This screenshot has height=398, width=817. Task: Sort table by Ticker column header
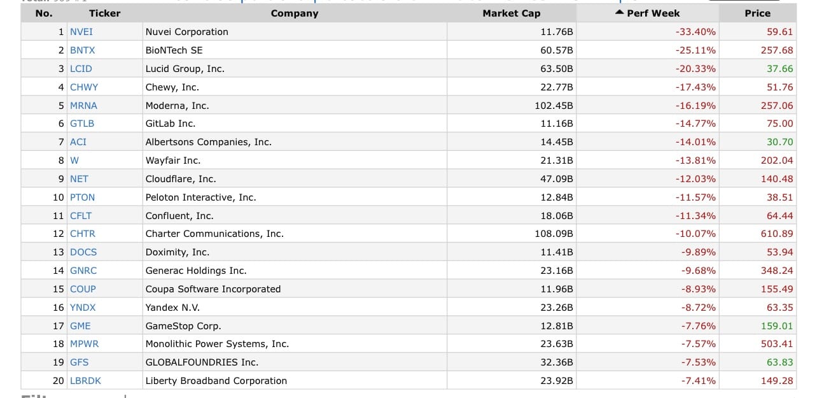tap(104, 13)
